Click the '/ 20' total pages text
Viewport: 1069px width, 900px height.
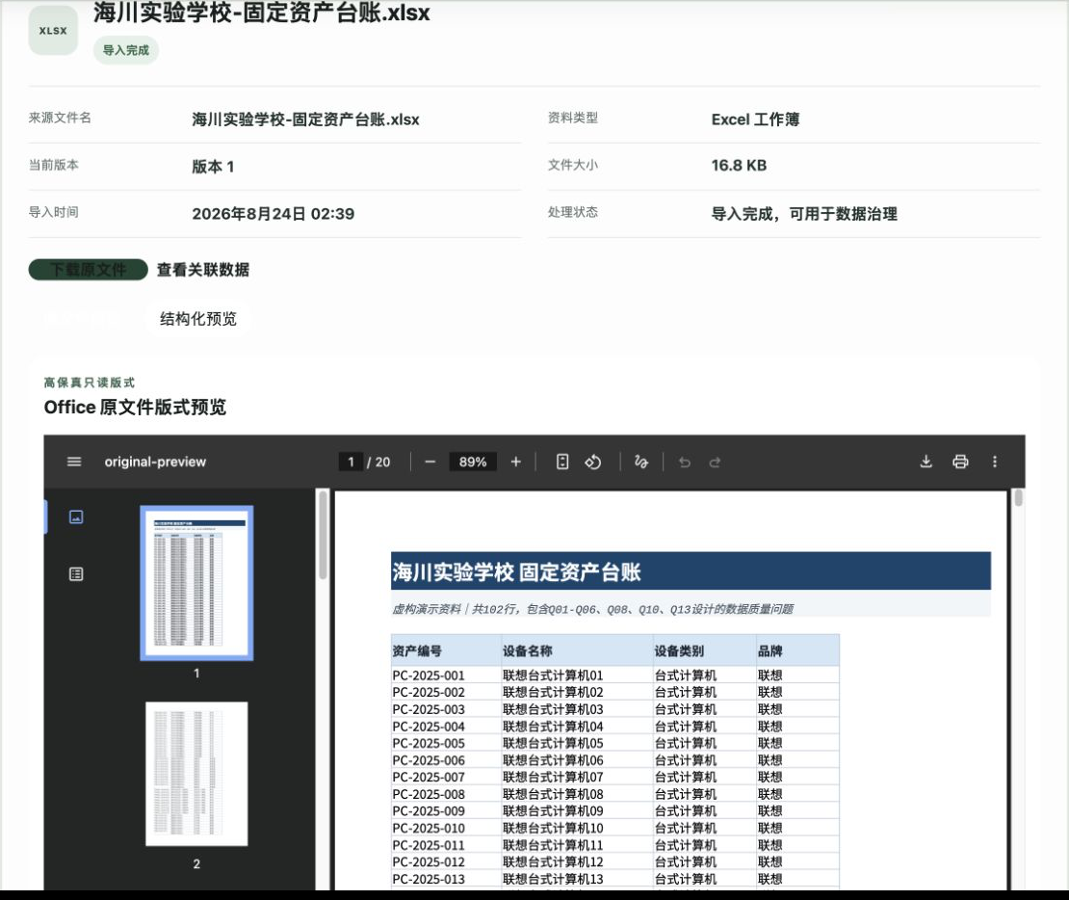[379, 462]
